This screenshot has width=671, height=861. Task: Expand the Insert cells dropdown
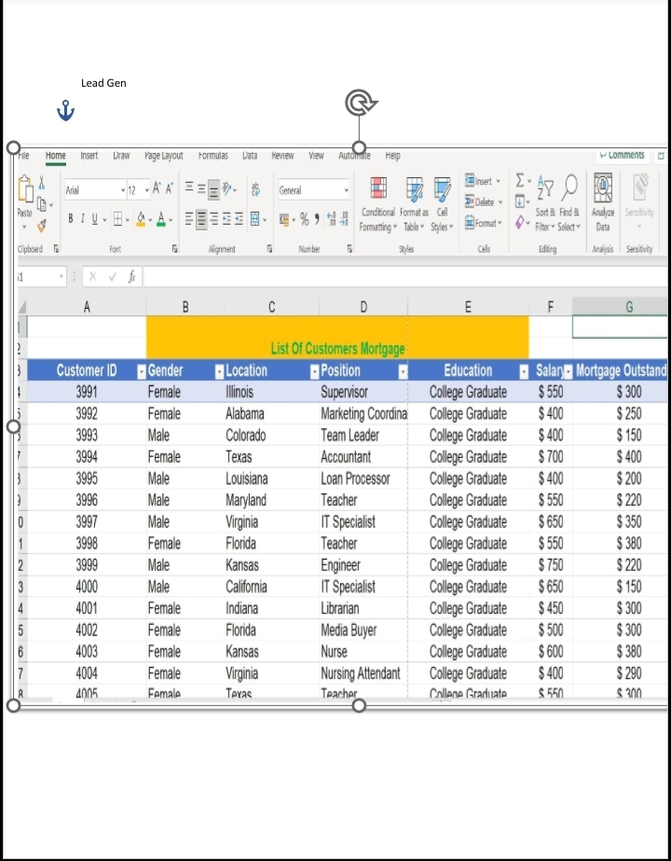pyautogui.click(x=499, y=181)
